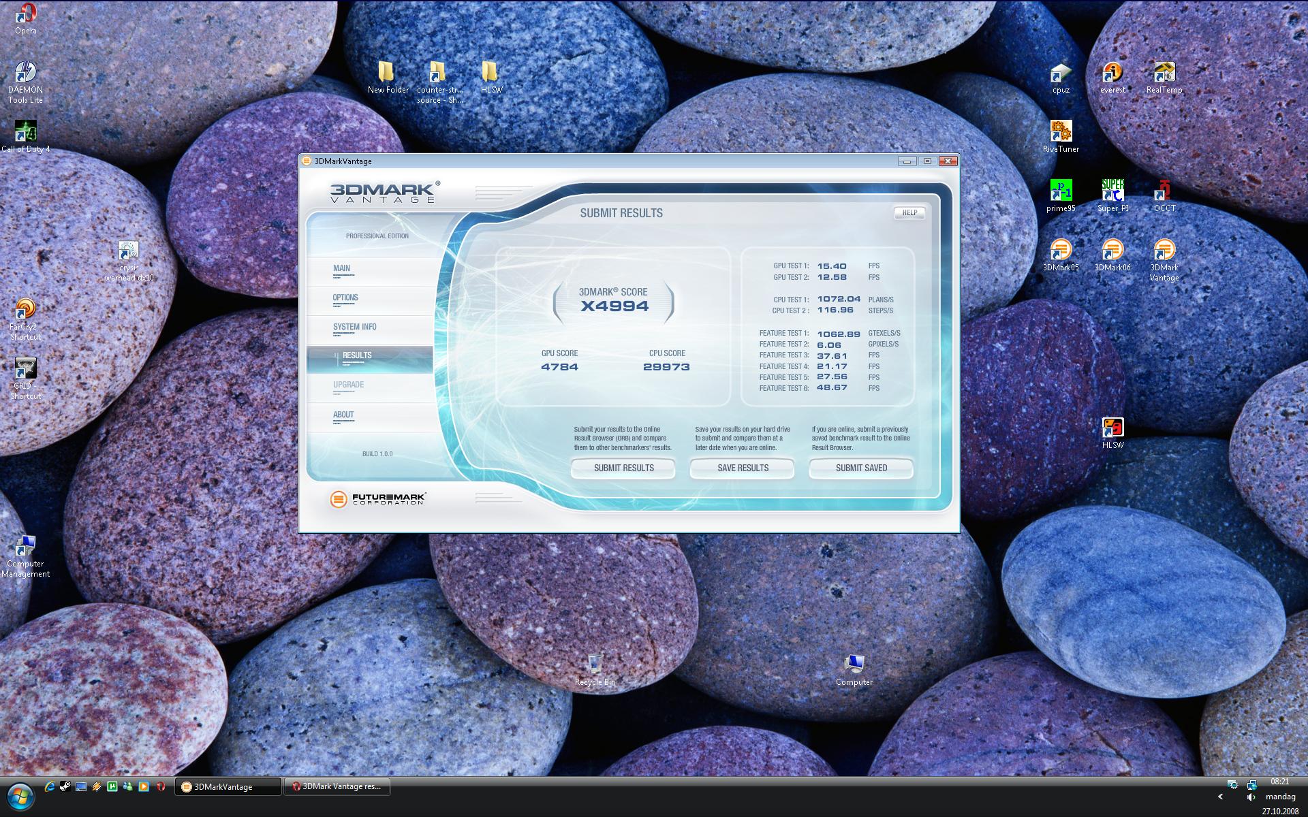Launch Windows Live Messenger quick launch icon
The image size is (1308, 817).
(128, 786)
